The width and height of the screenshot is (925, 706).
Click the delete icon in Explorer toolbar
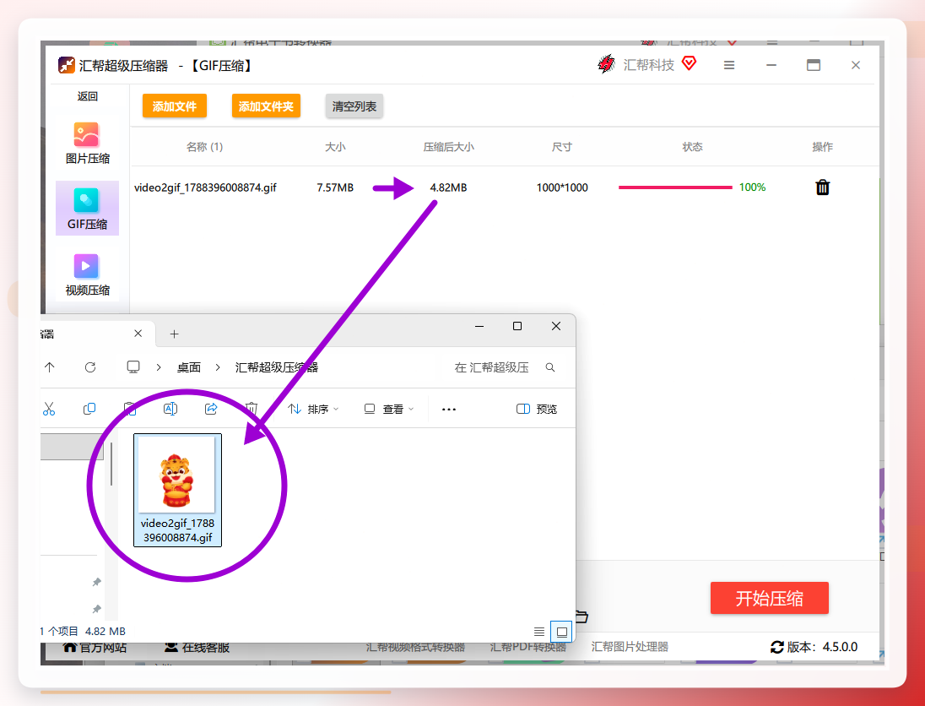click(x=252, y=409)
